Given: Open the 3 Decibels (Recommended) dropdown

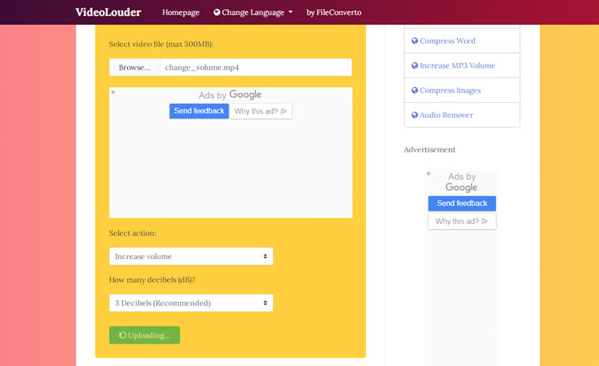Looking at the screenshot, I should click(191, 303).
